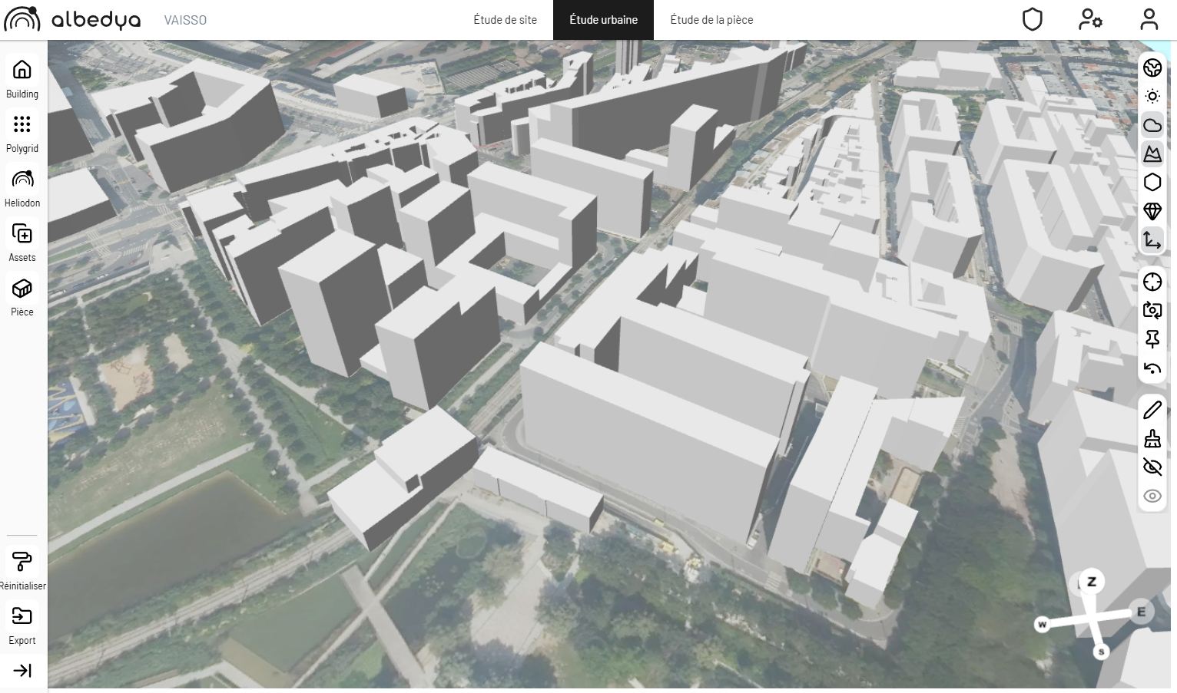Click the S marker on the compass gizmo

tap(1102, 652)
